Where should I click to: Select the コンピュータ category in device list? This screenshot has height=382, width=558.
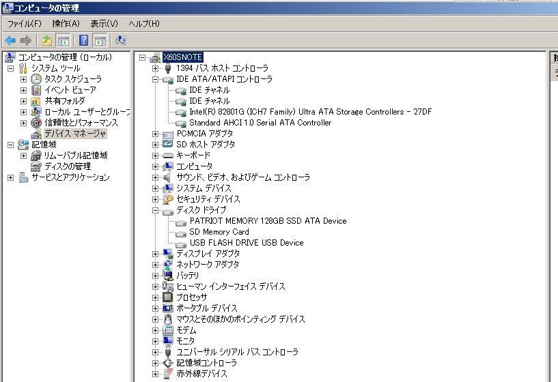(x=194, y=166)
